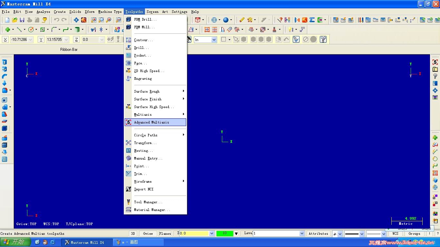Click the Create circle tool icon

pos(31,30)
